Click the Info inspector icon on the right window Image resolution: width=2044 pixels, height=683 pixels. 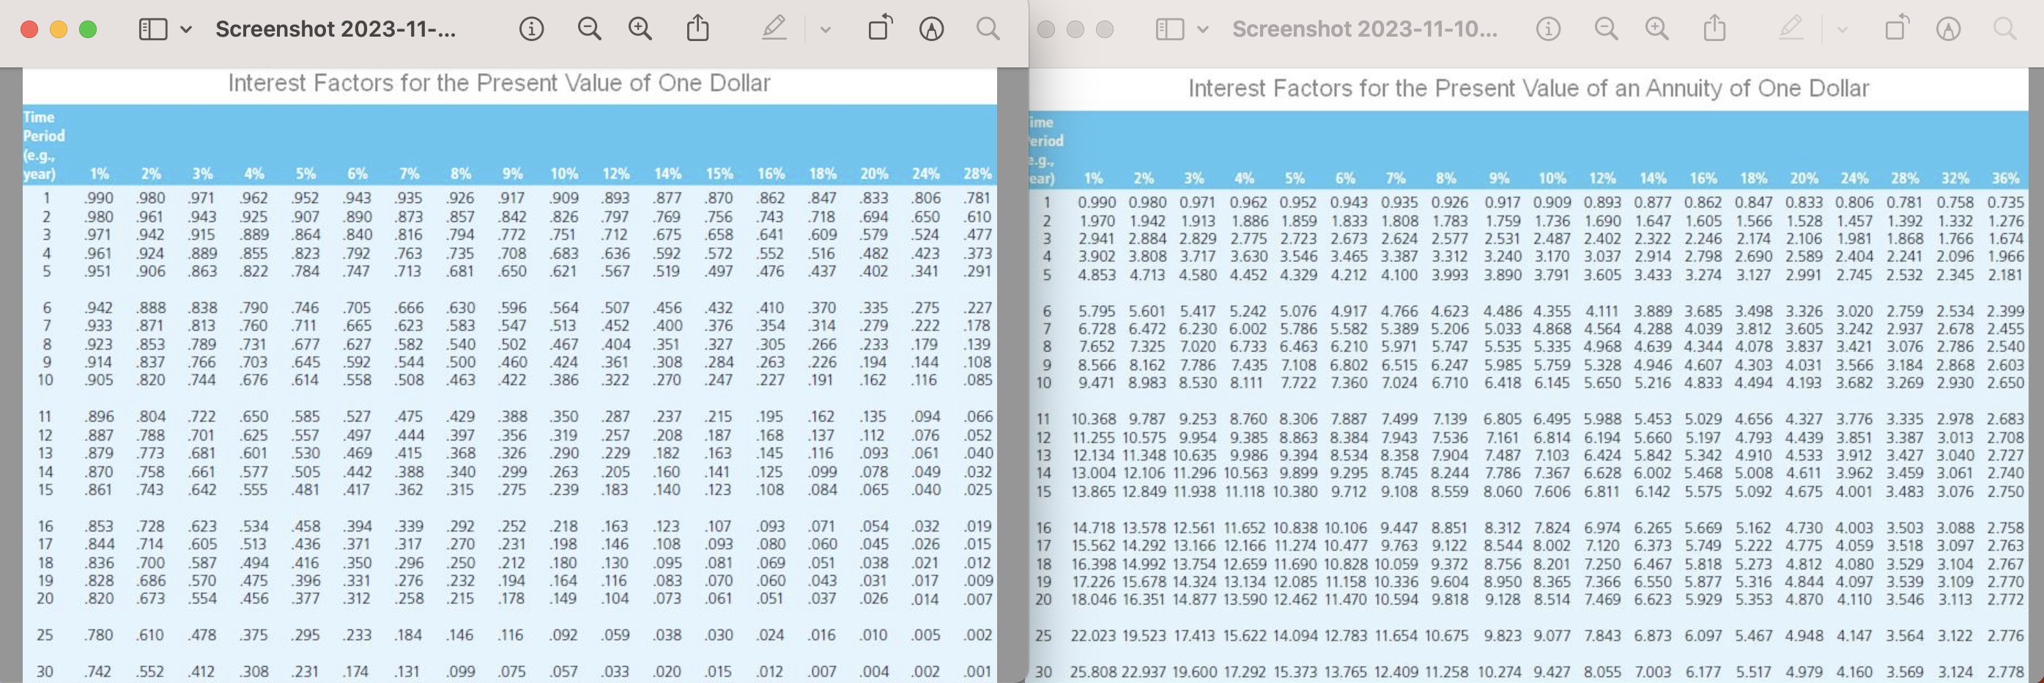click(1548, 29)
